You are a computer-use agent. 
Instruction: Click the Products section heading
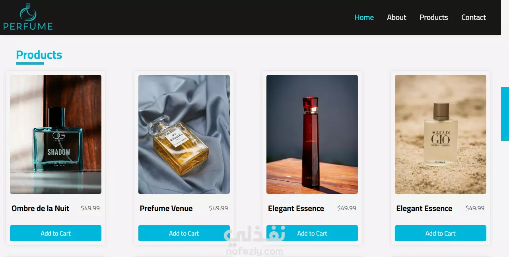39,55
